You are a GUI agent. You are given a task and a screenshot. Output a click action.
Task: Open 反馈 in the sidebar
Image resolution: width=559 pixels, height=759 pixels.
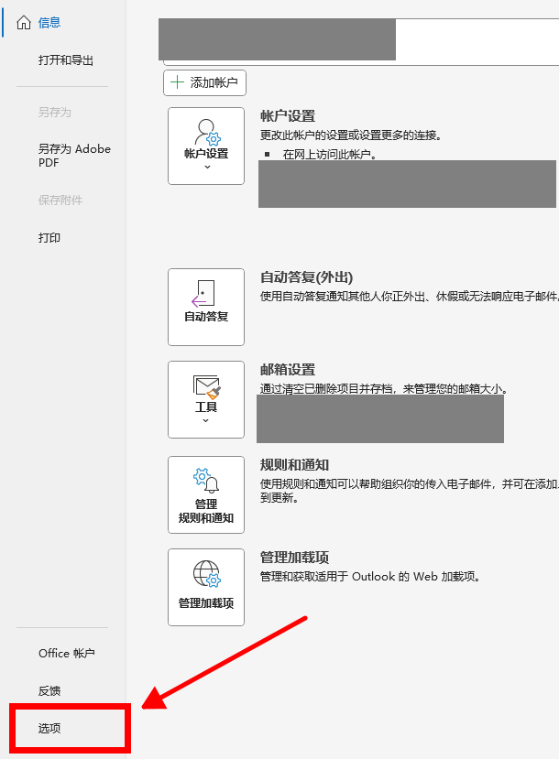[x=49, y=691]
